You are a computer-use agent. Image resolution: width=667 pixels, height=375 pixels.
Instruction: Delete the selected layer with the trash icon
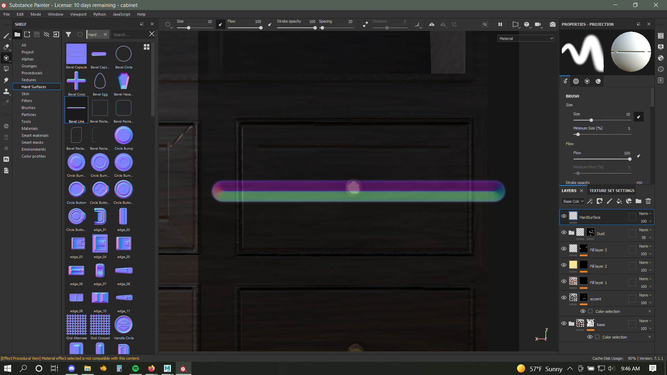click(648, 201)
